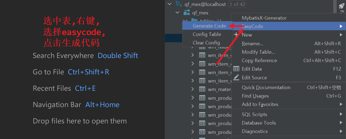This screenshot has height=139, width=346.
Task: Click the tables folder icon
Action: coord(194,20)
